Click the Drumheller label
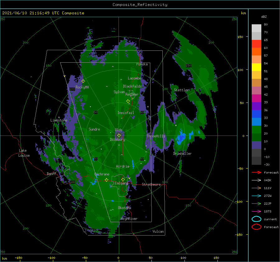This screenshot has height=262, width=280. tap(182, 154)
